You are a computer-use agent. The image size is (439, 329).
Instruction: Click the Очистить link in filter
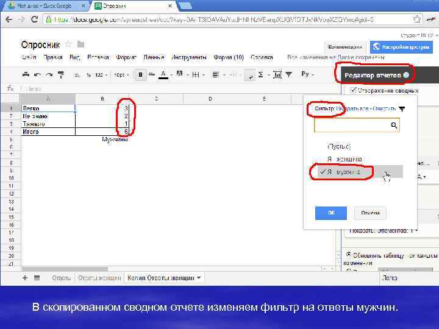coord(384,108)
